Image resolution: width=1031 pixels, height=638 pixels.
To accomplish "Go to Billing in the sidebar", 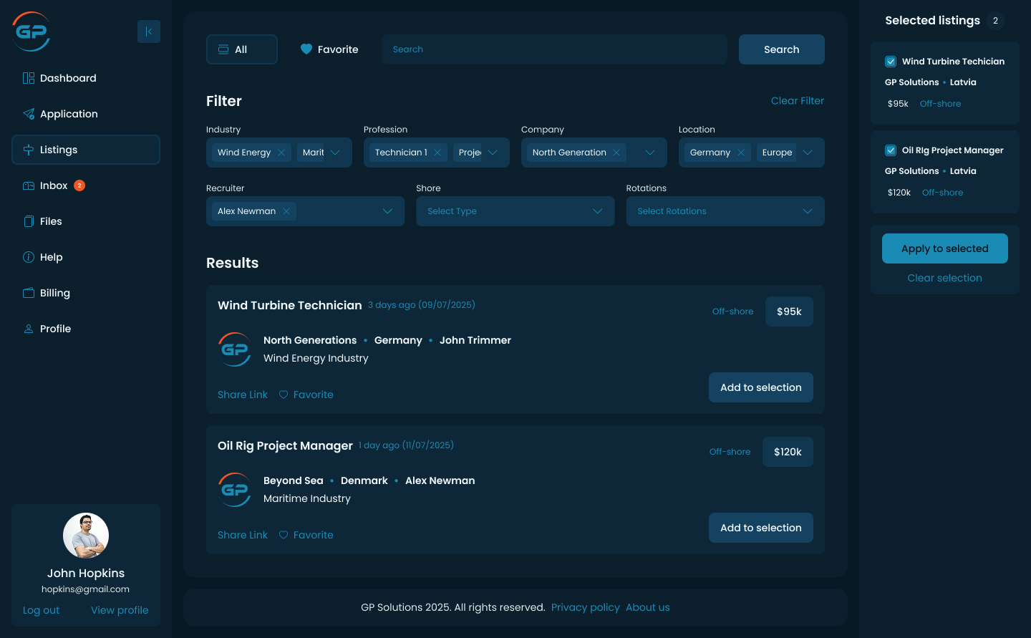I will pyautogui.click(x=54, y=293).
